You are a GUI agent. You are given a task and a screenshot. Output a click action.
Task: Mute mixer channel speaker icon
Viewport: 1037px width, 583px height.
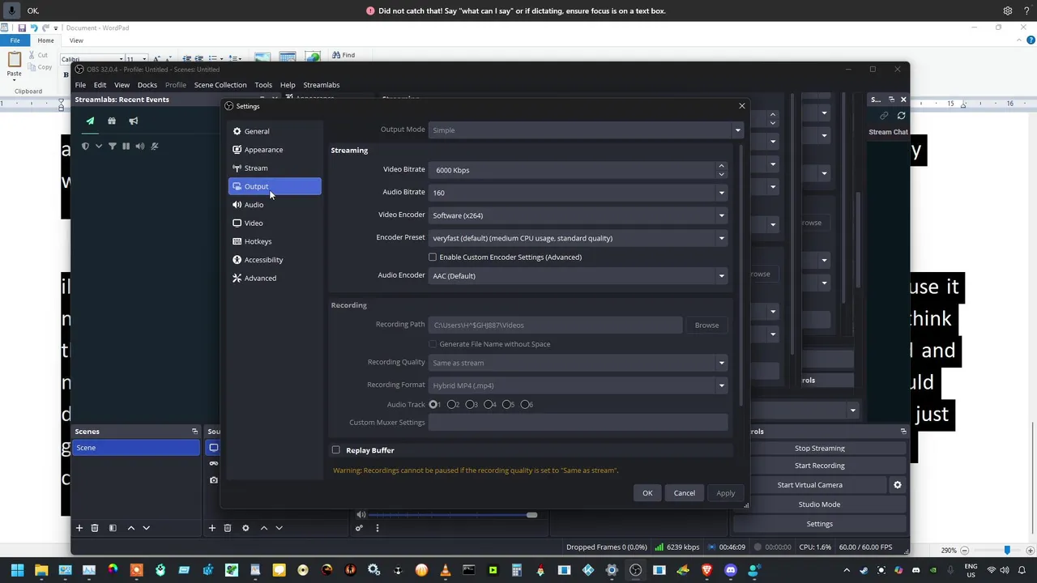361,514
